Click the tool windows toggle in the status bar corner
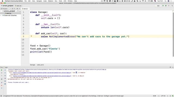 pos(1,96)
